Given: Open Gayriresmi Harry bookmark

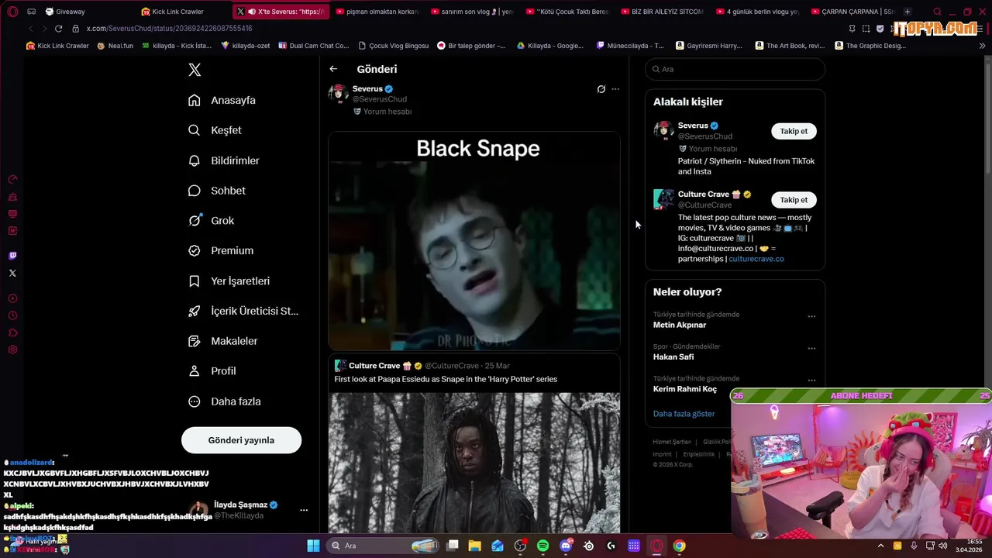Looking at the screenshot, I should [708, 46].
